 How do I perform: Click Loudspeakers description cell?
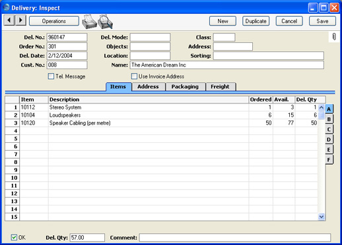(x=149, y=115)
